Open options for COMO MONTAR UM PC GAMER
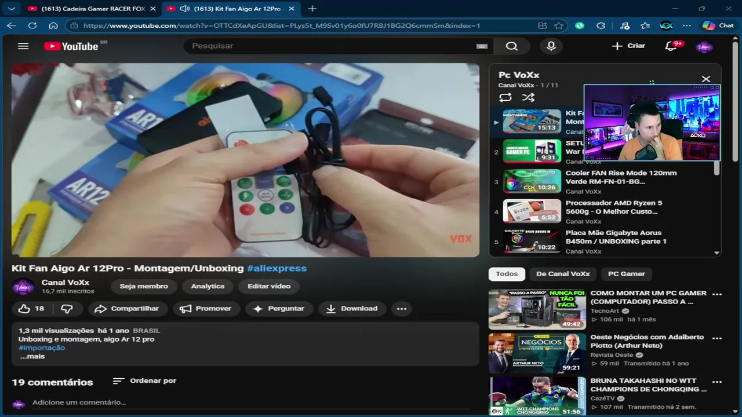 click(717, 294)
